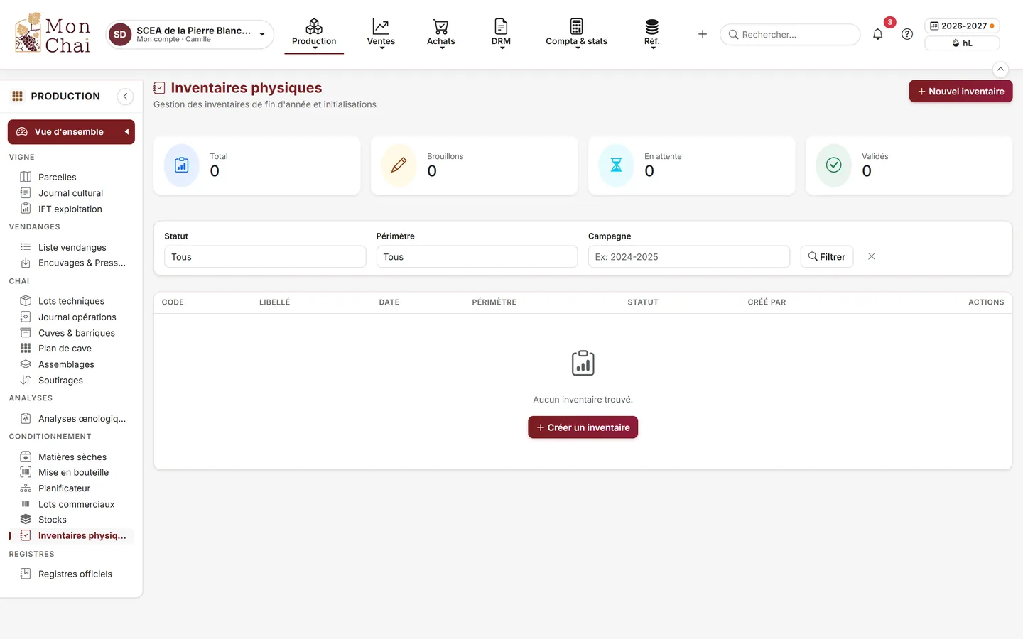Screen dimensions: 1023x639
Task: Open the Ventes menu
Action: [381, 34]
